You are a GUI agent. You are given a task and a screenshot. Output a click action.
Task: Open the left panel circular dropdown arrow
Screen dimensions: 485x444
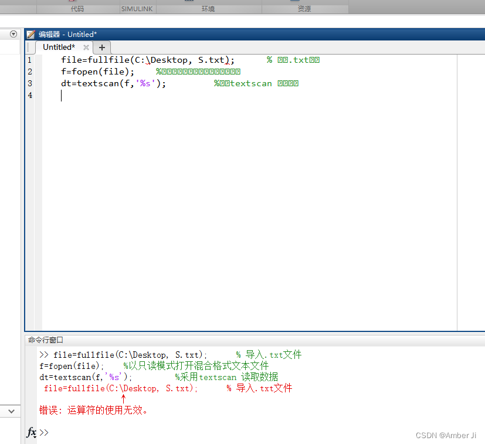13,34
